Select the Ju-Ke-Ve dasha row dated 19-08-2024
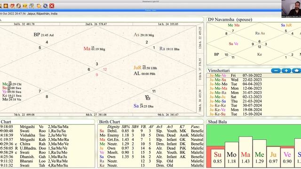Viewport: 301px width, 169px height. pos(254,109)
